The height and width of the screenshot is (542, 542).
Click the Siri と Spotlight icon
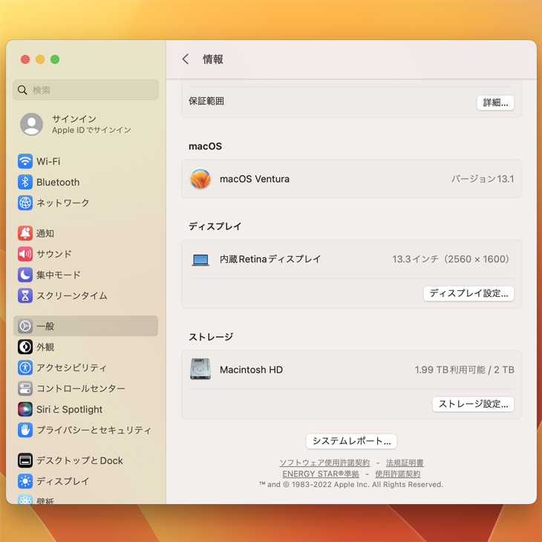coord(25,409)
